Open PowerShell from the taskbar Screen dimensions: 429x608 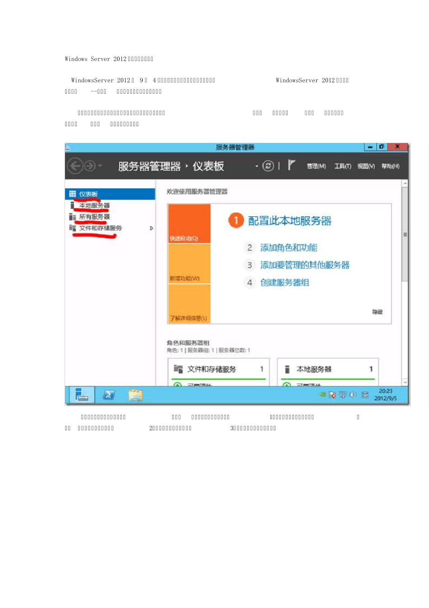coord(109,395)
